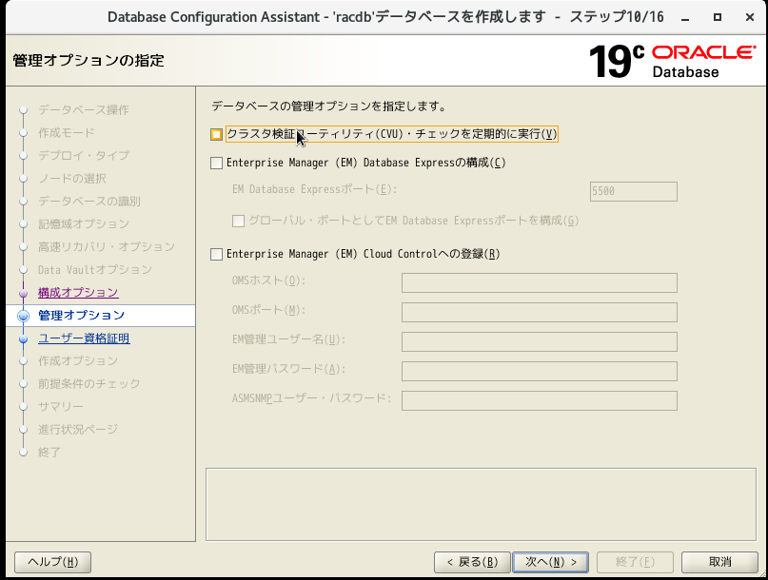The image size is (768, 580).
Task: Tick EM Database Express configuration checkbox
Action: [x=216, y=163]
